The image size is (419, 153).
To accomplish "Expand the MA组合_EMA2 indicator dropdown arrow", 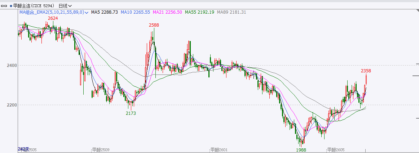I will pyautogui.click(x=87, y=12).
